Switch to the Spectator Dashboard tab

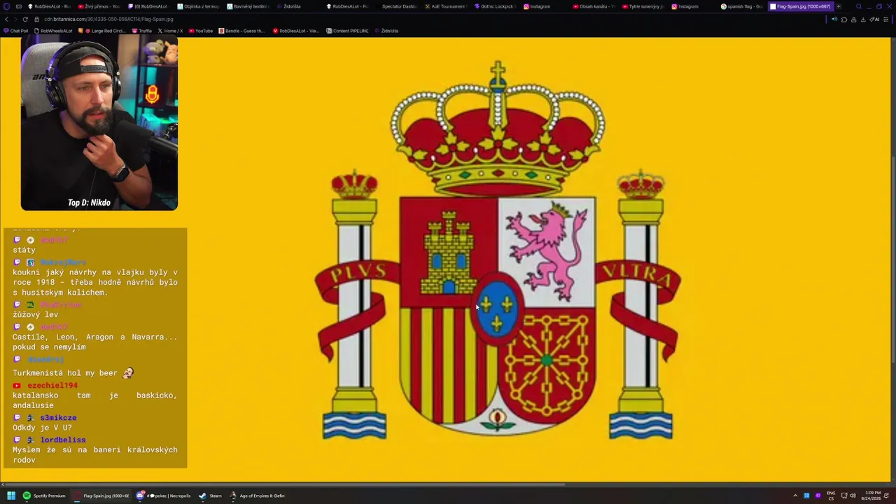pyautogui.click(x=398, y=6)
